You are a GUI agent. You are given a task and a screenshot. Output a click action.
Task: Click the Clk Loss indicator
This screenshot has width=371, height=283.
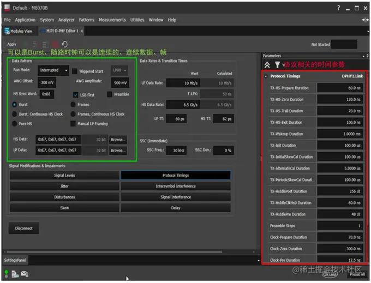click(330, 274)
